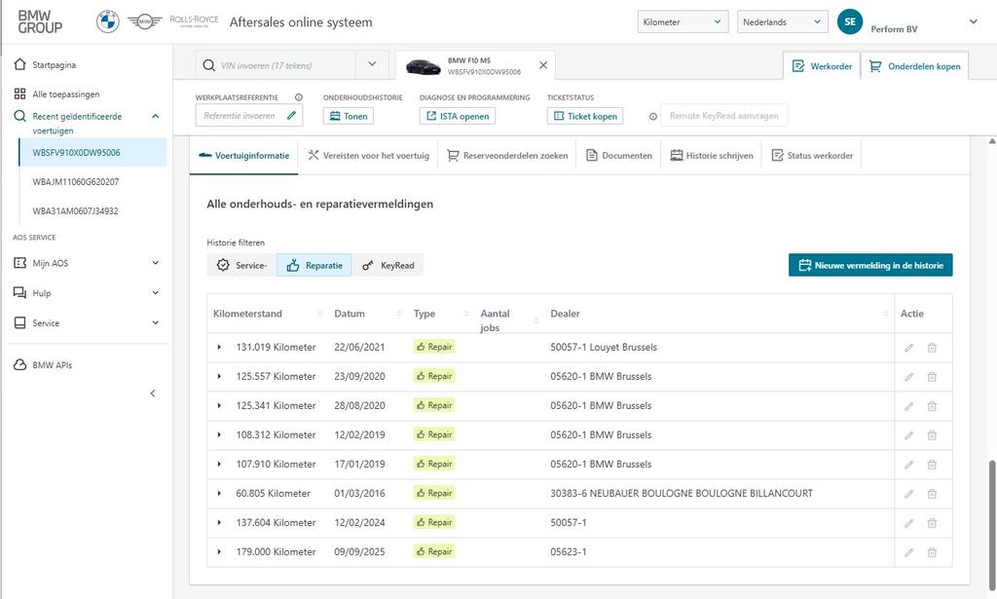The image size is (997, 599).
Task: Expand the 125.557 Kilometer repair row
Action: point(219,377)
